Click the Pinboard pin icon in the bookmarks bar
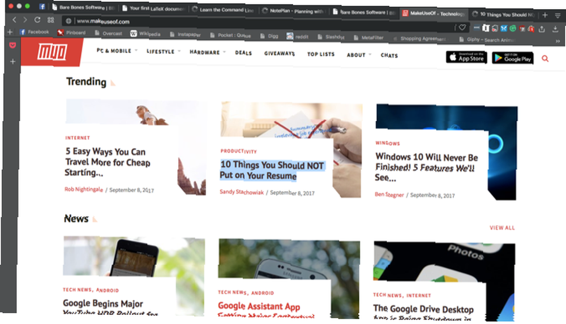 (x=61, y=32)
